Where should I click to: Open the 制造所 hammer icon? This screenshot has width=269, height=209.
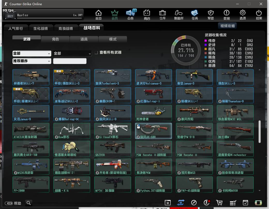pyautogui.click(x=179, y=15)
